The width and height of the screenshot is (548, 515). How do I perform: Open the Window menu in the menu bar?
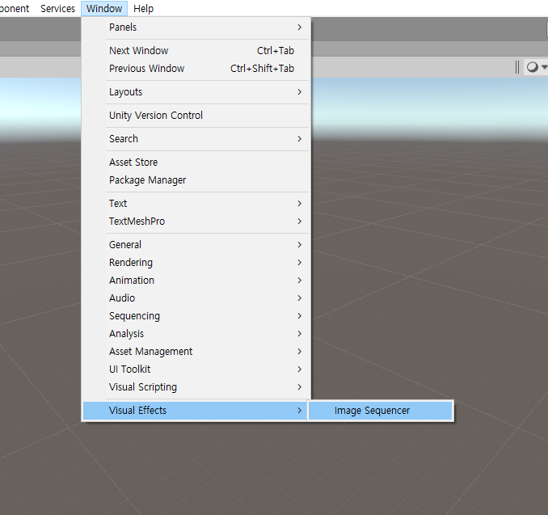click(x=104, y=8)
